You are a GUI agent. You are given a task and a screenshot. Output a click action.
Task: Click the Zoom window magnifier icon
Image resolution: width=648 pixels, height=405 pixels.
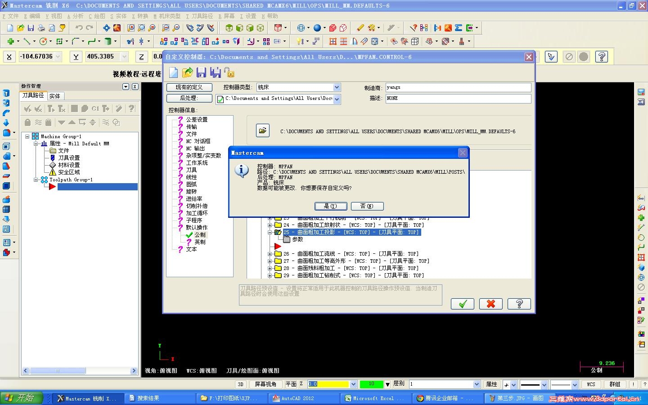(131, 28)
